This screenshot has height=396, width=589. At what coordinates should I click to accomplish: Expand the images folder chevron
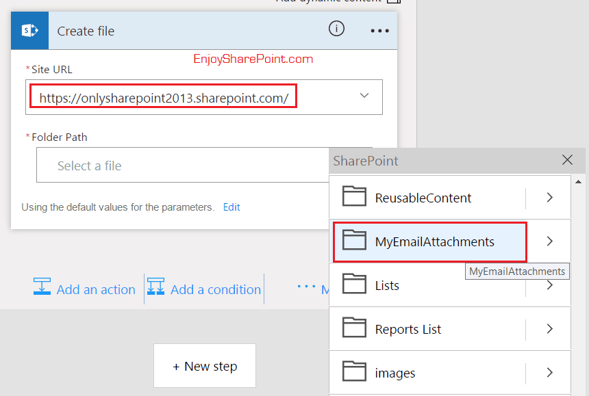tap(549, 372)
